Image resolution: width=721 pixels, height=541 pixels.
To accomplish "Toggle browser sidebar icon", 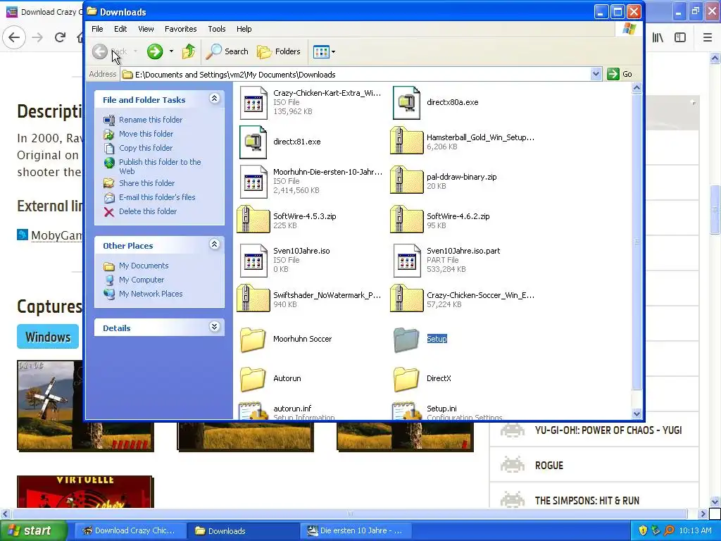I will pos(680,37).
